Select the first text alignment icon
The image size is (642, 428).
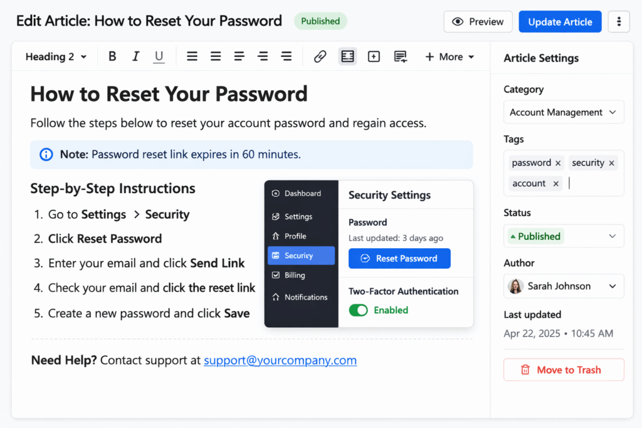point(192,56)
